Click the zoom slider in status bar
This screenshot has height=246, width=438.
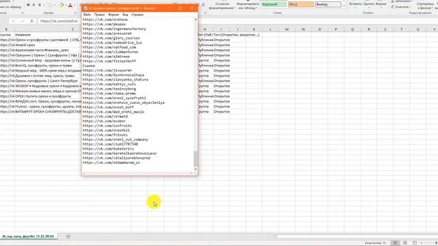coord(430,243)
